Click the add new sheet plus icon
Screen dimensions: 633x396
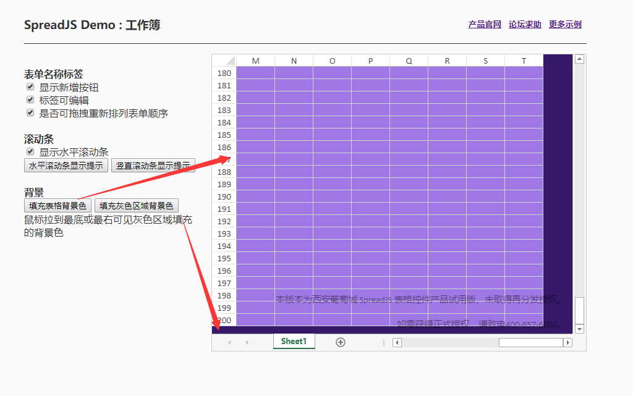tap(340, 342)
